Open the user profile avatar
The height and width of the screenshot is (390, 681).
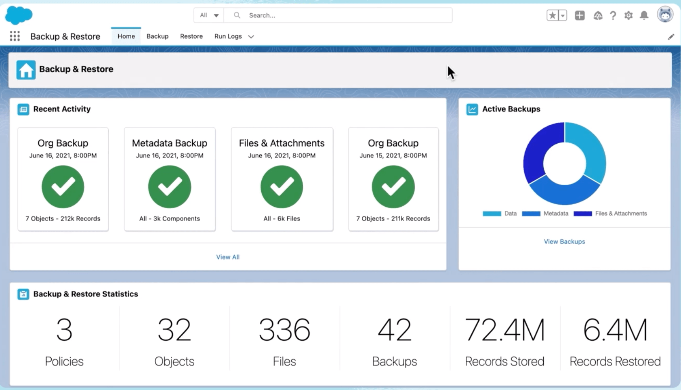[x=665, y=15]
